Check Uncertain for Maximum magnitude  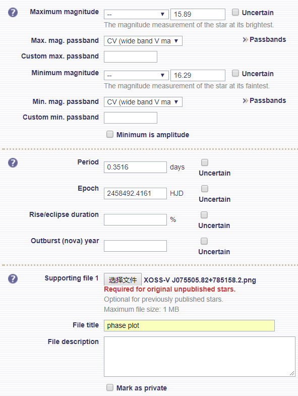click(x=235, y=12)
